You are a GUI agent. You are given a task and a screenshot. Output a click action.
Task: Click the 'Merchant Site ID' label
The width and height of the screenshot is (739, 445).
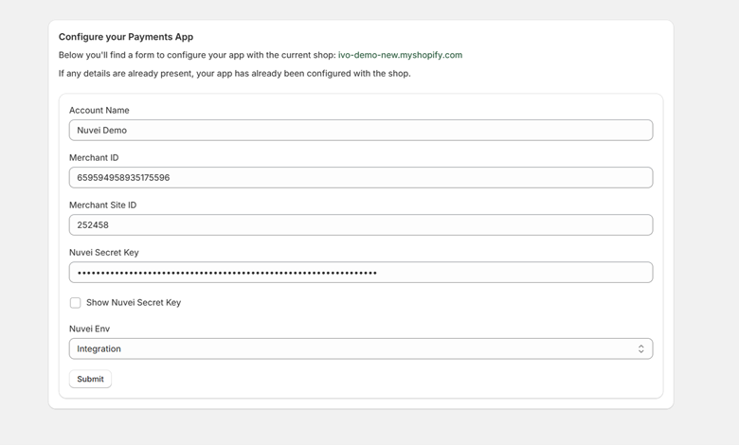pos(102,205)
